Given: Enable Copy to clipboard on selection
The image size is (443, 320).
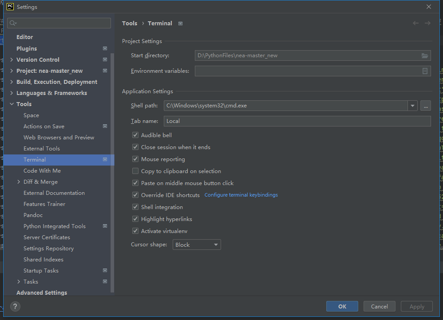Looking at the screenshot, I should pyautogui.click(x=135, y=171).
